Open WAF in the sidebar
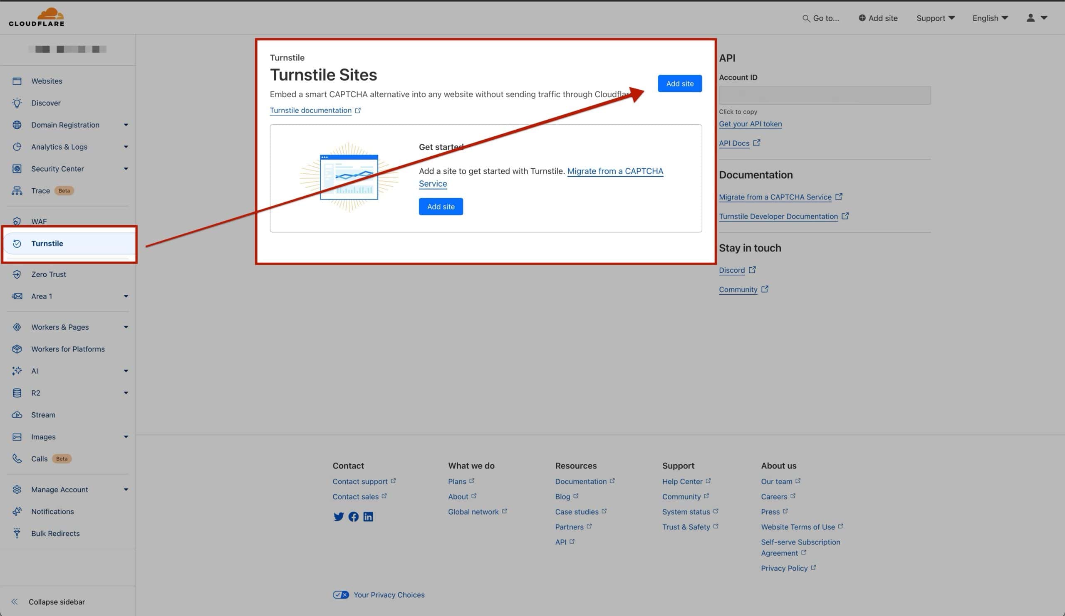The image size is (1065, 616). click(x=39, y=222)
